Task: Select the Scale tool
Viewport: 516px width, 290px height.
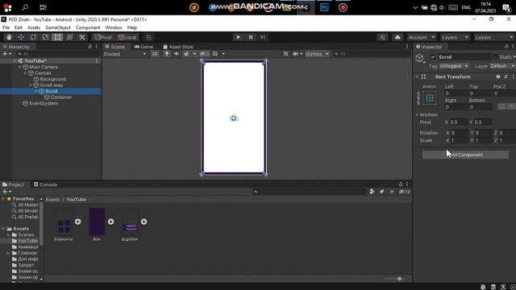Action: coord(45,37)
